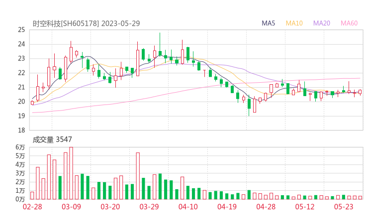Click the 02-28 date axis label
368x218 pixels.
(32, 207)
